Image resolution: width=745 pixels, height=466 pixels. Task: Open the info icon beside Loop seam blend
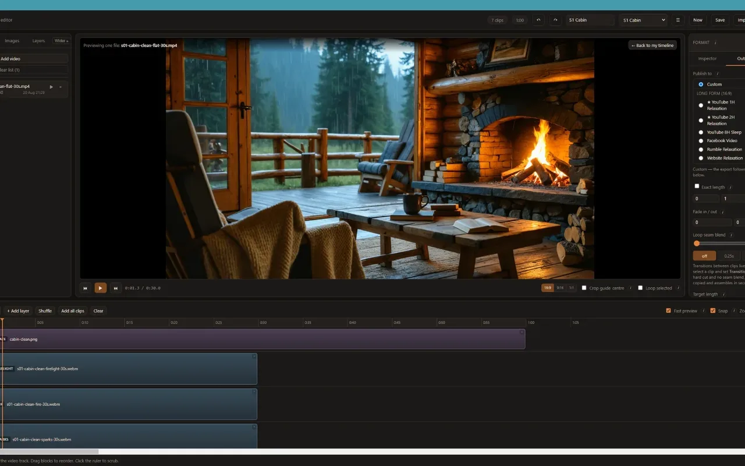point(732,235)
